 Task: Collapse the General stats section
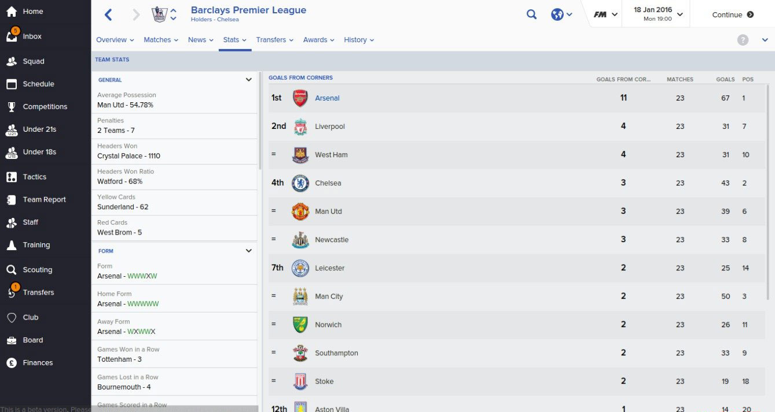point(249,80)
